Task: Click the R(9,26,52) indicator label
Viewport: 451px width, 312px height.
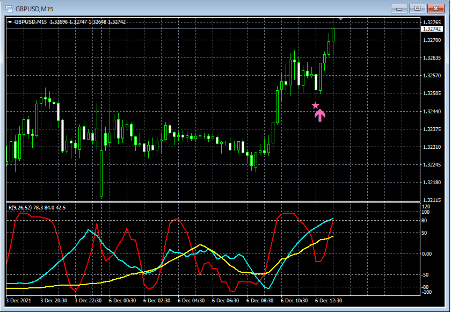Action: click(x=37, y=208)
